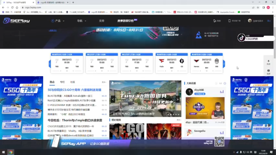This screenshot has height=155, width=276.
Task: Select the FaZe team logo
Action: (x=161, y=61)
